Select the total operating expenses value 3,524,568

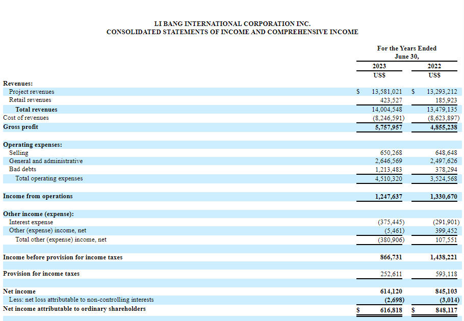[444, 179]
